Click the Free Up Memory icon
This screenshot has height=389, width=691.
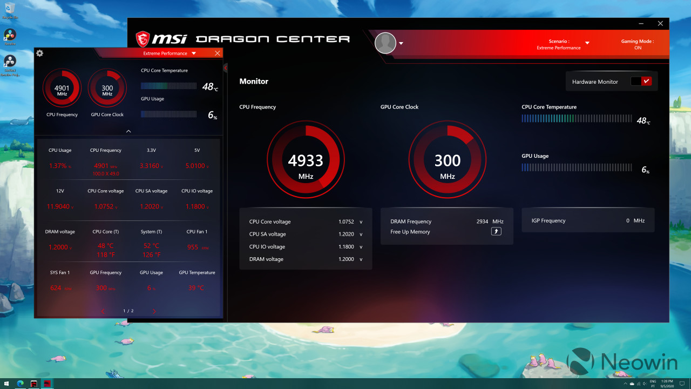[x=496, y=231]
